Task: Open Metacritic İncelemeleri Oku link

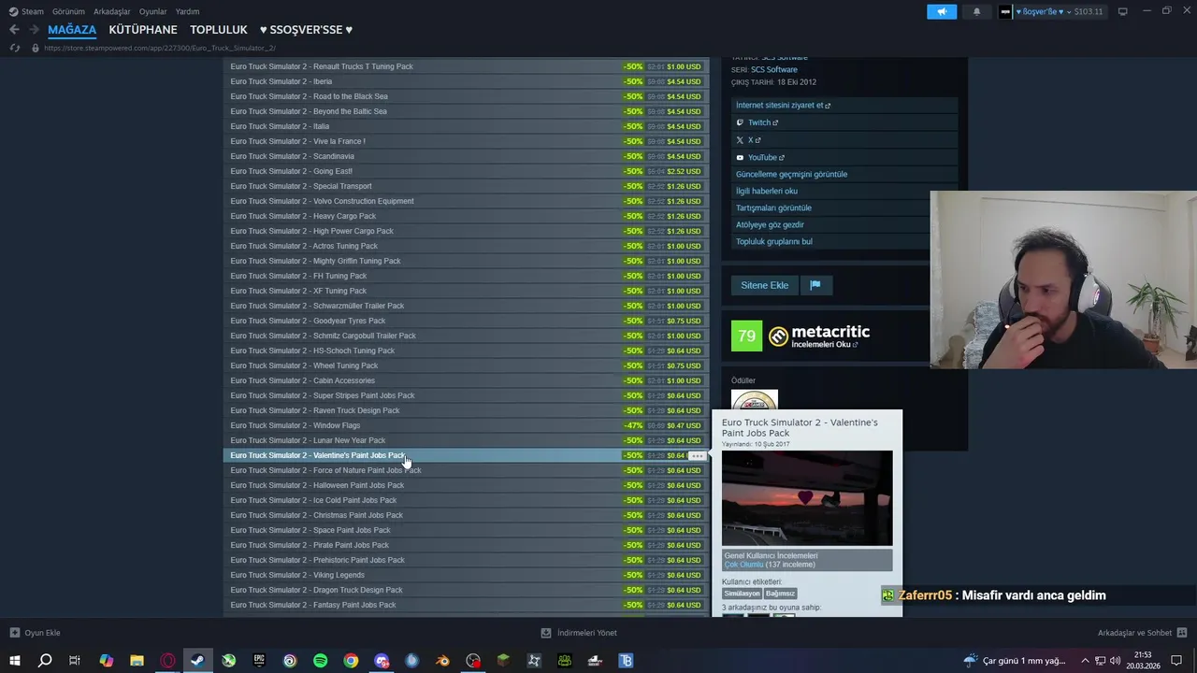Action: (x=825, y=344)
